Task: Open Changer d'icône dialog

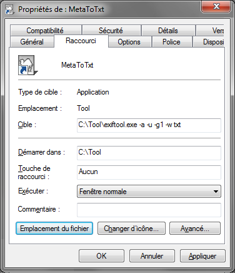Action: coord(131,229)
